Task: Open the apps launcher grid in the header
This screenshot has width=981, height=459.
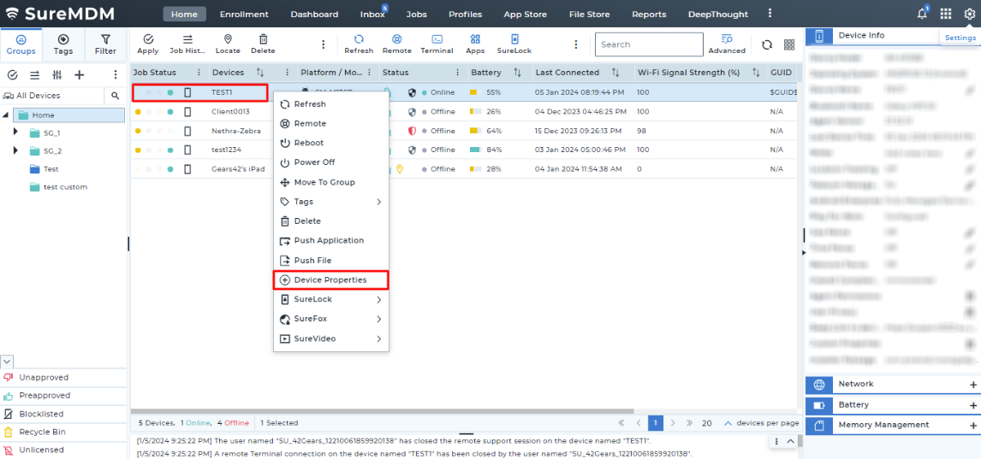Action: pyautogui.click(x=946, y=14)
